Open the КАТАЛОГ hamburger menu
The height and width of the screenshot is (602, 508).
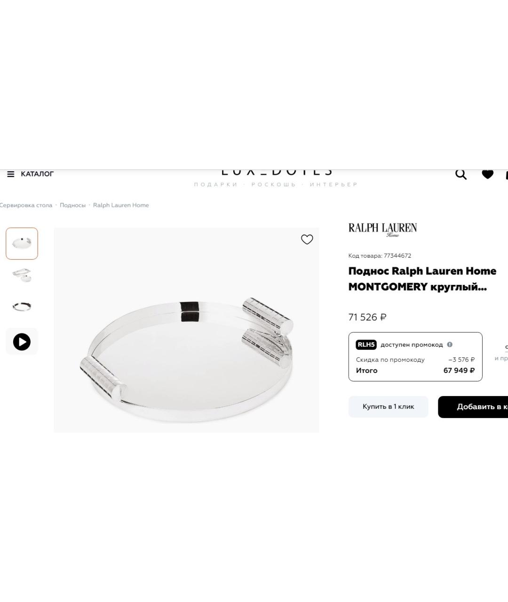click(31, 174)
